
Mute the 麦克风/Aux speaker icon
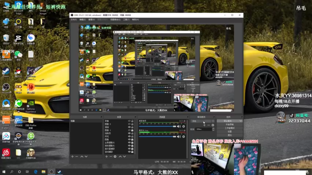pos(179,136)
